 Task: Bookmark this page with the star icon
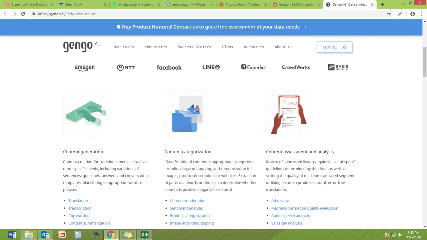pos(389,14)
